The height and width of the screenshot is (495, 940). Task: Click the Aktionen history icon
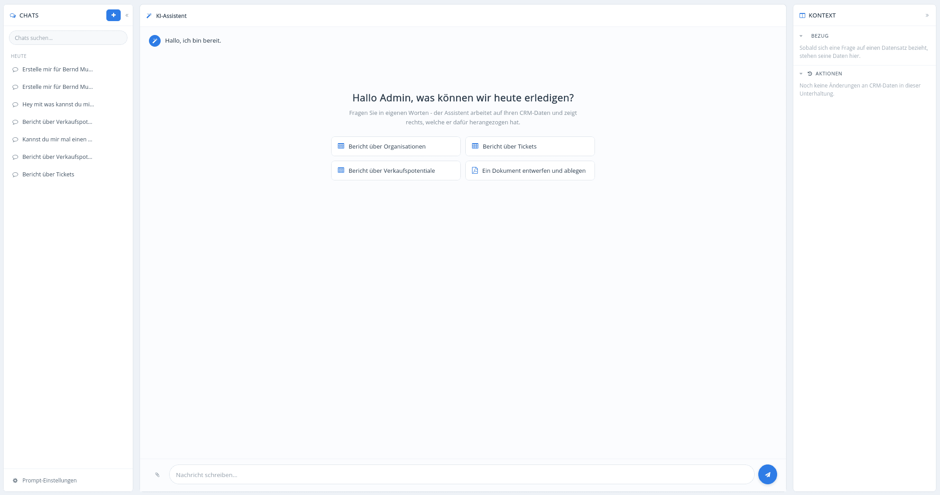[x=810, y=74]
